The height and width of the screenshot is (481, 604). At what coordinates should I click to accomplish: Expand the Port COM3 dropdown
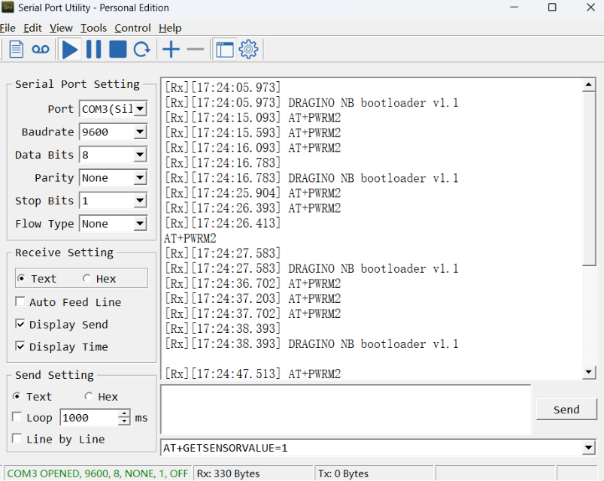140,109
